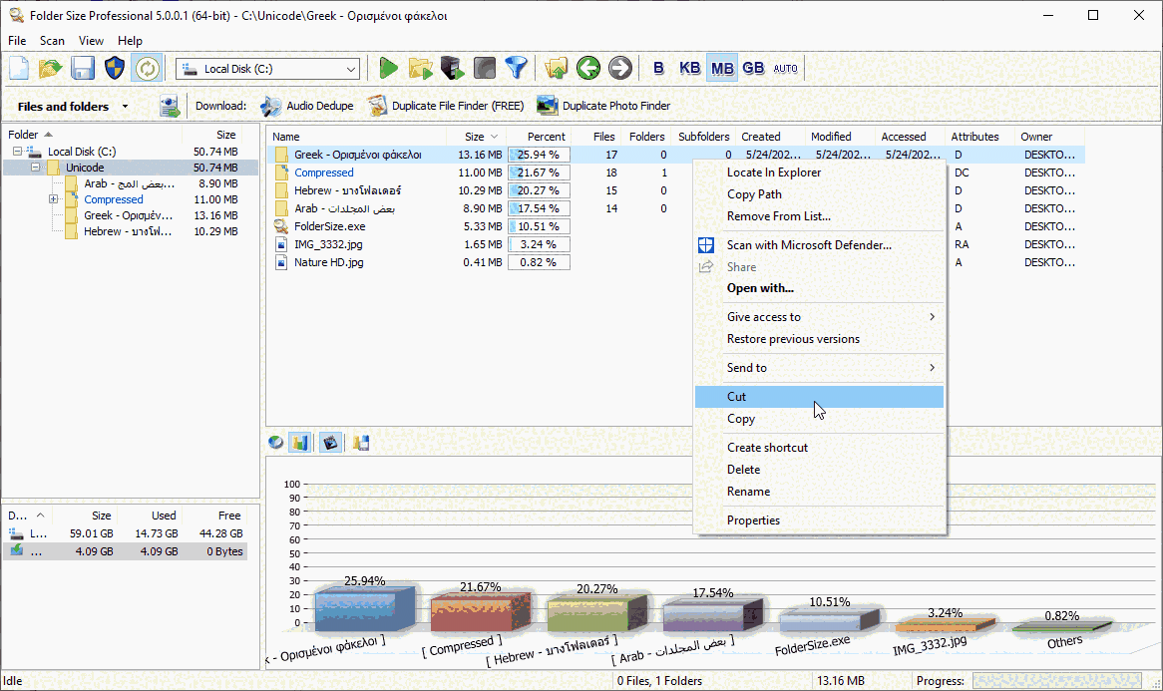Open the Files and folders view dropdown
The image size is (1163, 691).
(x=124, y=106)
